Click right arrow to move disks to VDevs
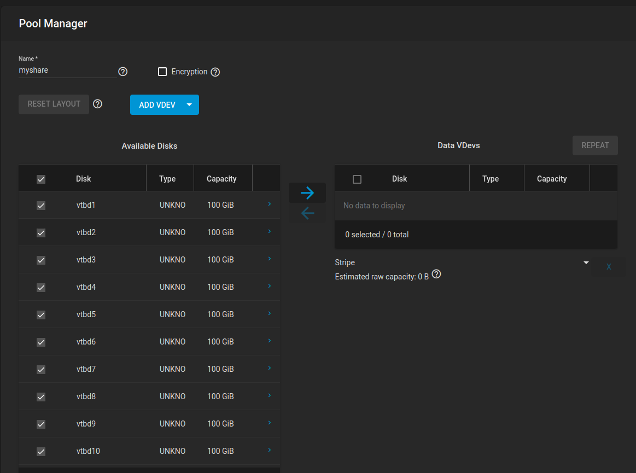The image size is (636, 473). pyautogui.click(x=307, y=192)
